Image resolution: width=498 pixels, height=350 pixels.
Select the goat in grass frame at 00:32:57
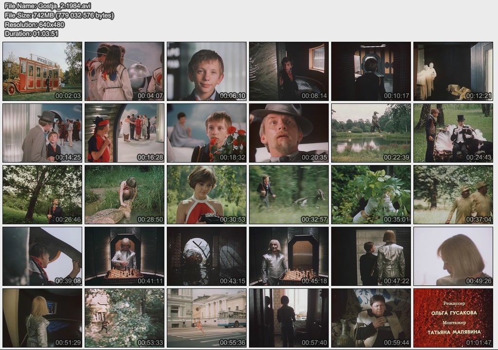tap(289, 194)
